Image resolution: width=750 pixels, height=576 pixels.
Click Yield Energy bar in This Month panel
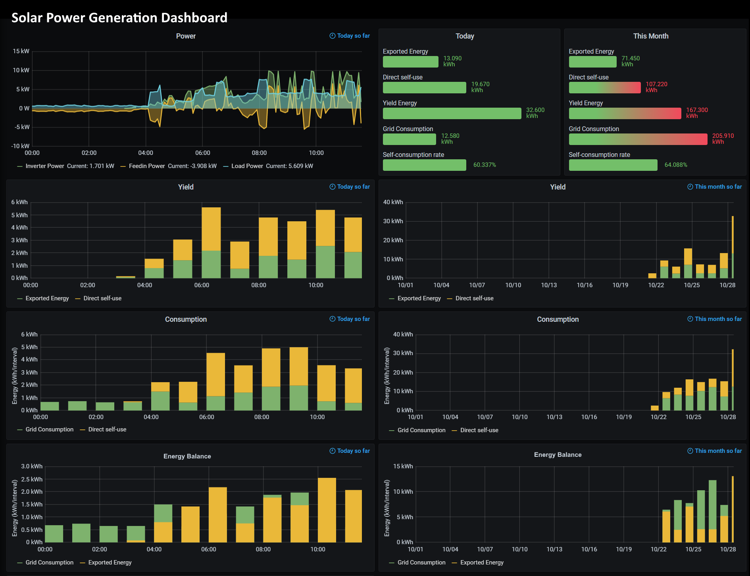pyautogui.click(x=625, y=113)
